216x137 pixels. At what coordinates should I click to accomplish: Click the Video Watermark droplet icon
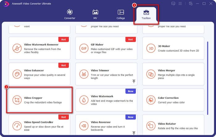click(x=83, y=100)
